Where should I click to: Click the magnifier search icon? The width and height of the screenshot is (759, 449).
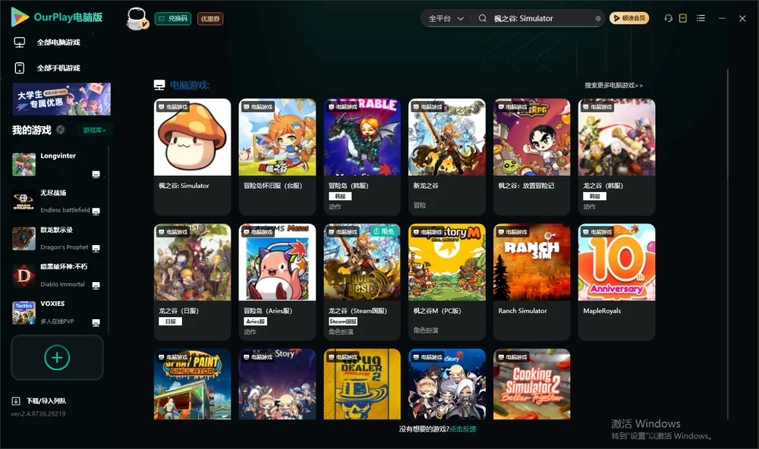[483, 18]
